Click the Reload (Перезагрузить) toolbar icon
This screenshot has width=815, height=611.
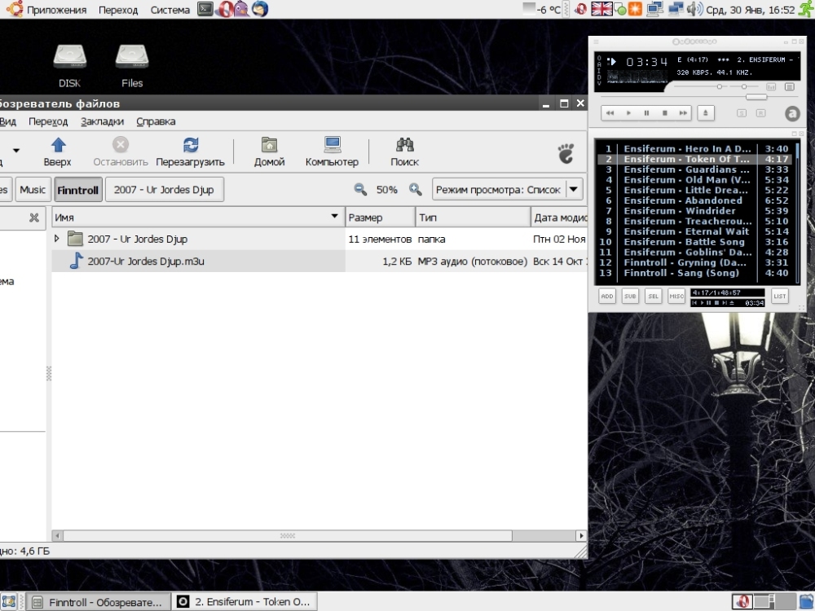point(190,145)
